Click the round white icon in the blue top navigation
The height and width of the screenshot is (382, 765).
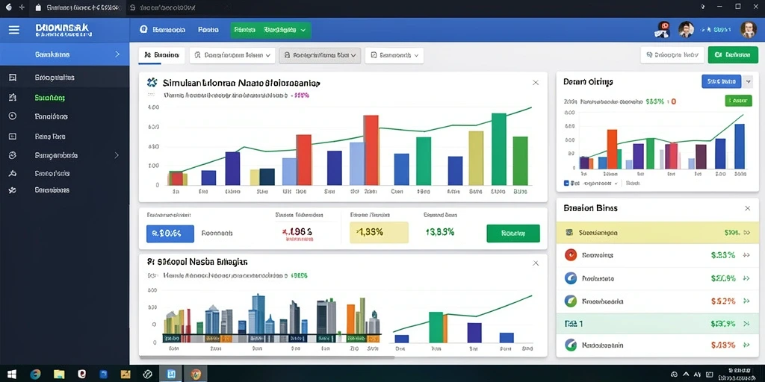(143, 30)
